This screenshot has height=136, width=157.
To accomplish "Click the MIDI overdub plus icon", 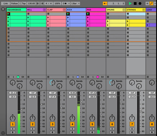I will point(147,4).
